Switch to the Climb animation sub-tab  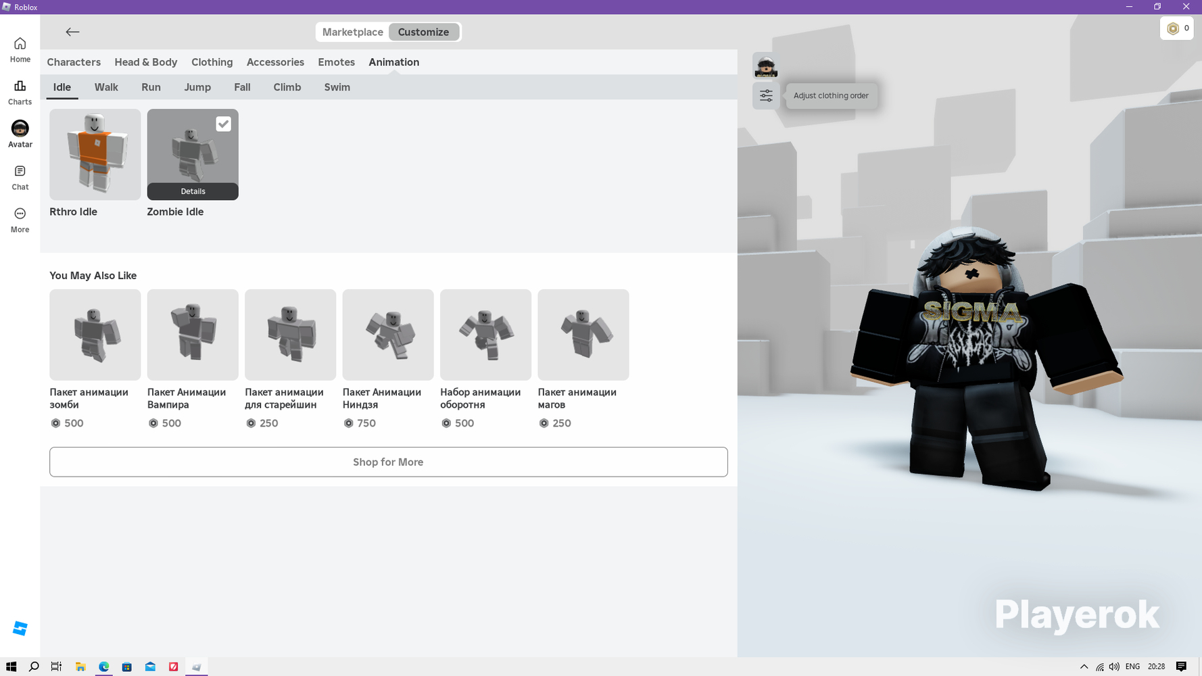[x=287, y=87]
